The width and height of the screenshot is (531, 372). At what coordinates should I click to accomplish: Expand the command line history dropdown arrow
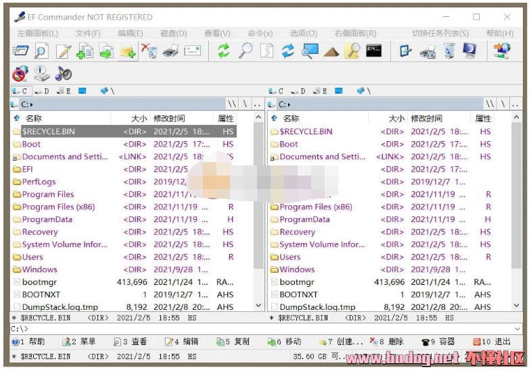point(517,328)
